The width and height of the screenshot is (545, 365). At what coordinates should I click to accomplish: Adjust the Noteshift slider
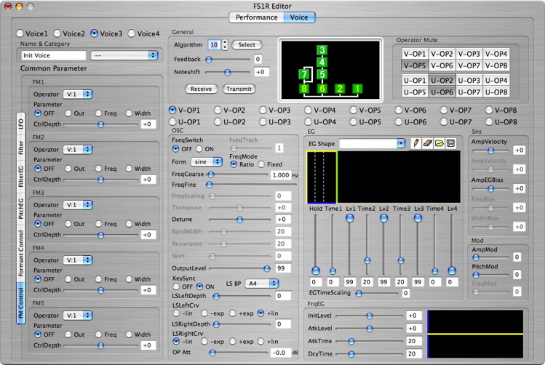pyautogui.click(x=228, y=72)
